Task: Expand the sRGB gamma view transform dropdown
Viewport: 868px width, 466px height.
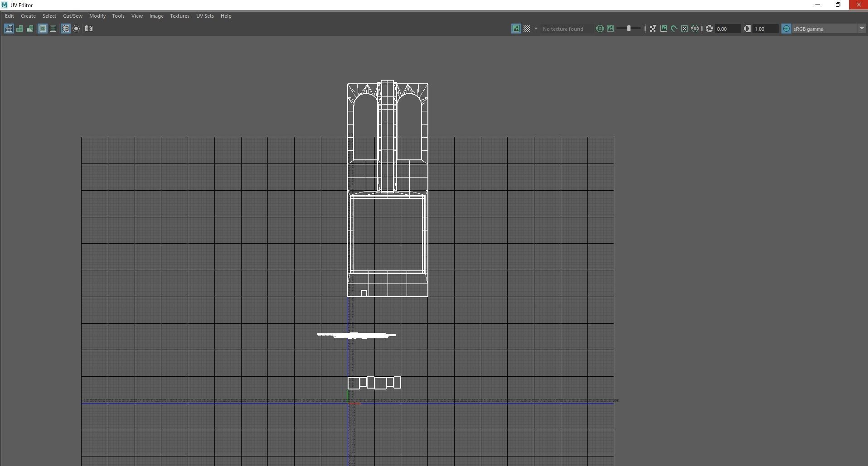Action: click(861, 29)
